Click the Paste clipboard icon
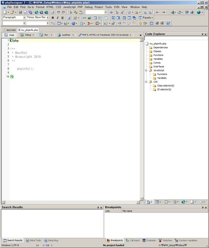The image size is (209, 248). click(x=81, y=12)
